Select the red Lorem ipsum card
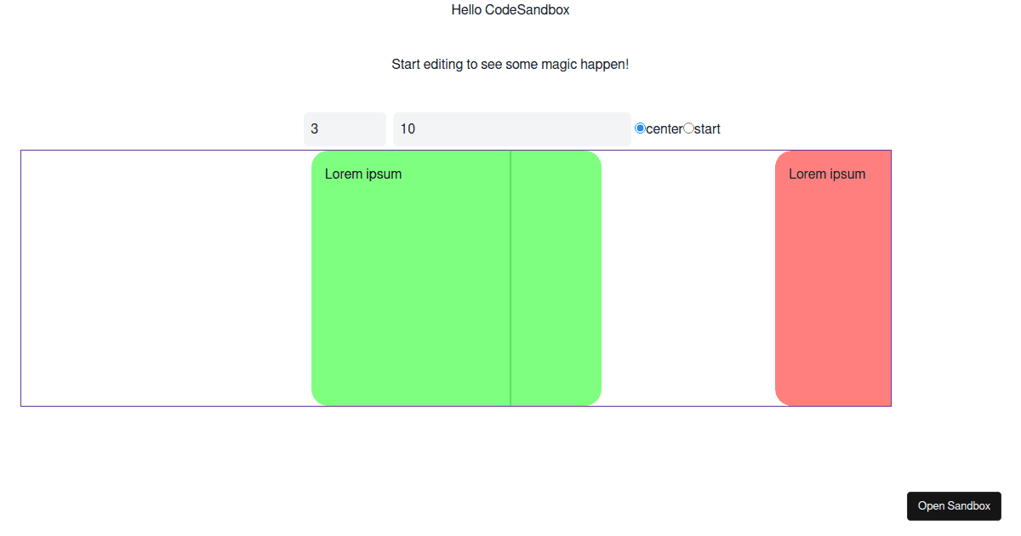The image size is (1021, 536). point(832,277)
